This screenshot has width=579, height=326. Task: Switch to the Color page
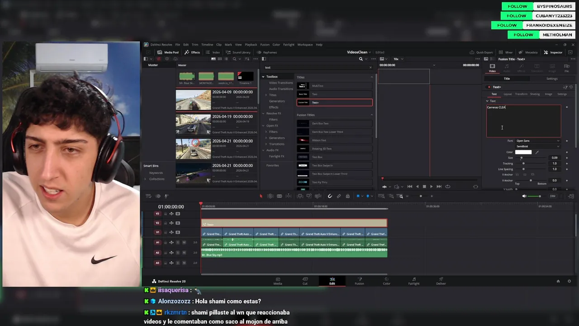tap(386, 281)
